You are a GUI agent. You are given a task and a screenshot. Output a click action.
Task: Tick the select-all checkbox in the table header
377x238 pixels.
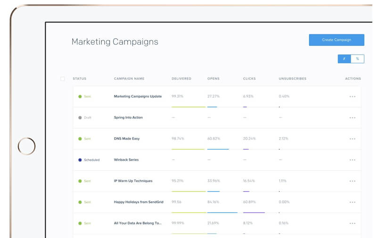[63, 79]
